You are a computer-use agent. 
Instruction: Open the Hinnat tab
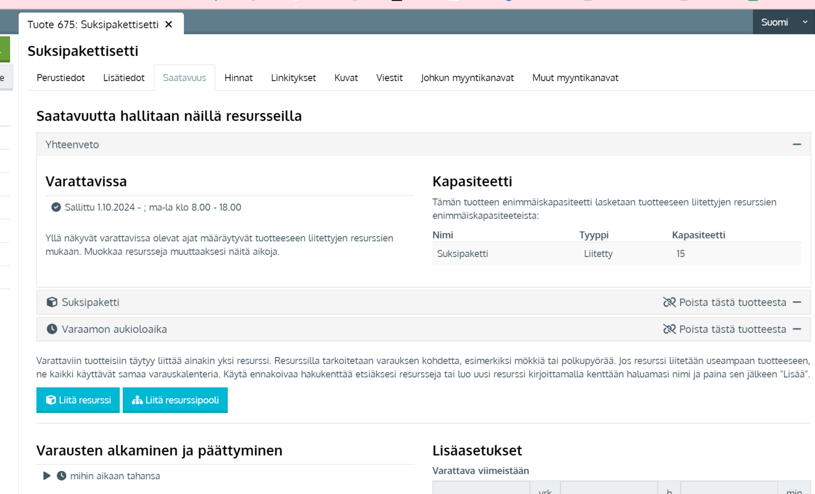coord(238,78)
